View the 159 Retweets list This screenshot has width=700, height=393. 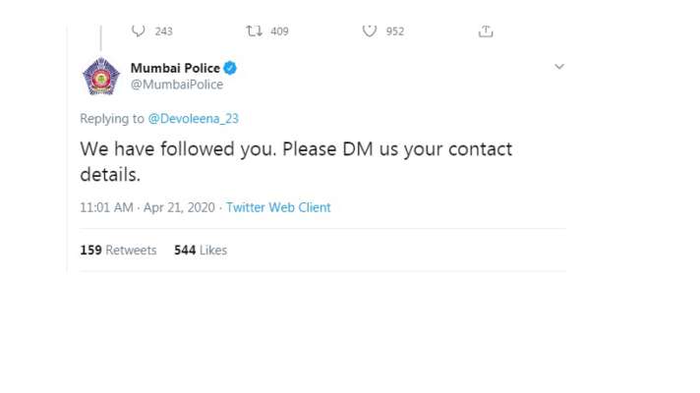(118, 250)
